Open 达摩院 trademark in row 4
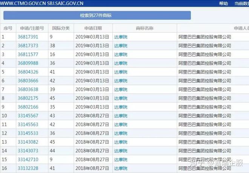This screenshot has width=249, height=173. (121, 63)
